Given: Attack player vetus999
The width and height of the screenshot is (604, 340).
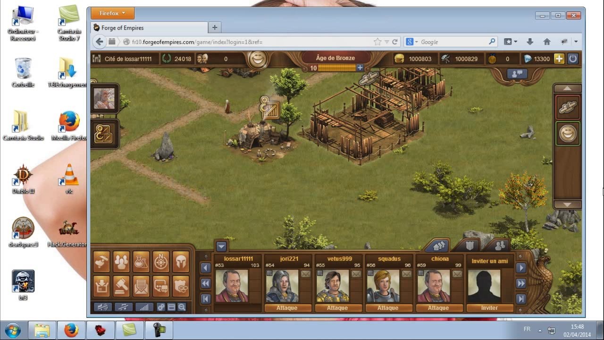Looking at the screenshot, I should point(337,308).
